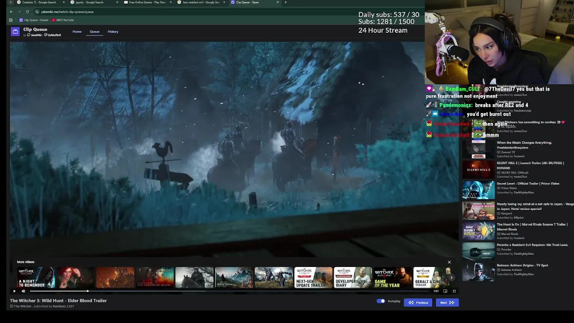Close the More videos overlay
The width and height of the screenshot is (574, 323).
click(x=449, y=262)
